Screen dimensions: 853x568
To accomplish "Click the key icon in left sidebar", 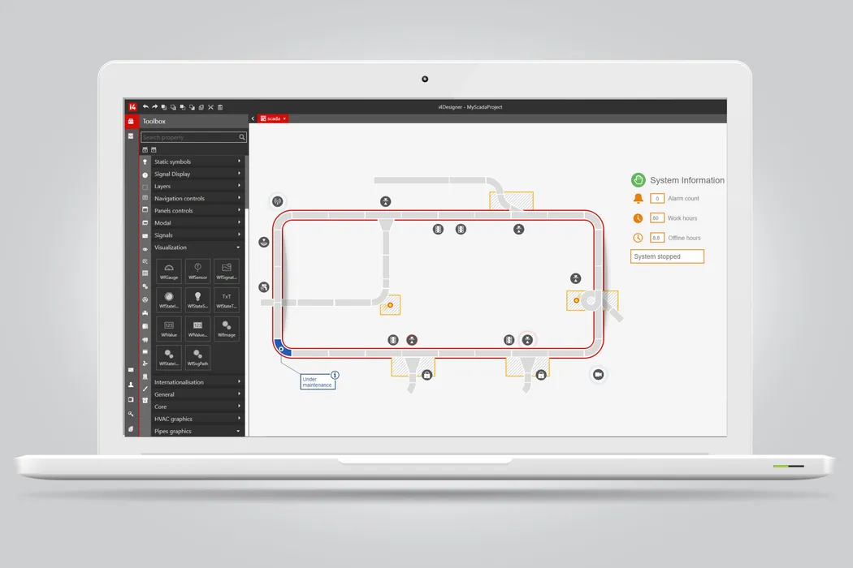I will click(131, 414).
